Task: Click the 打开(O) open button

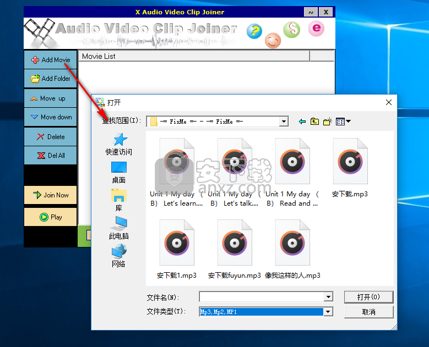Action: click(x=368, y=297)
